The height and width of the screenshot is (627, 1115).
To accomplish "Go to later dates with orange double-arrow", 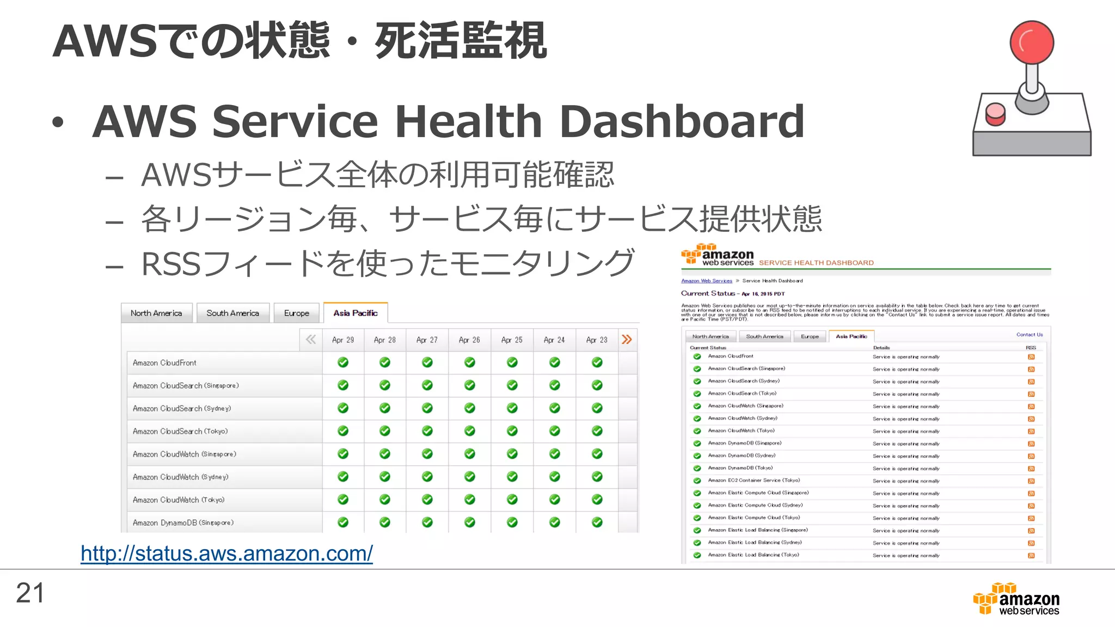I will tap(627, 340).
